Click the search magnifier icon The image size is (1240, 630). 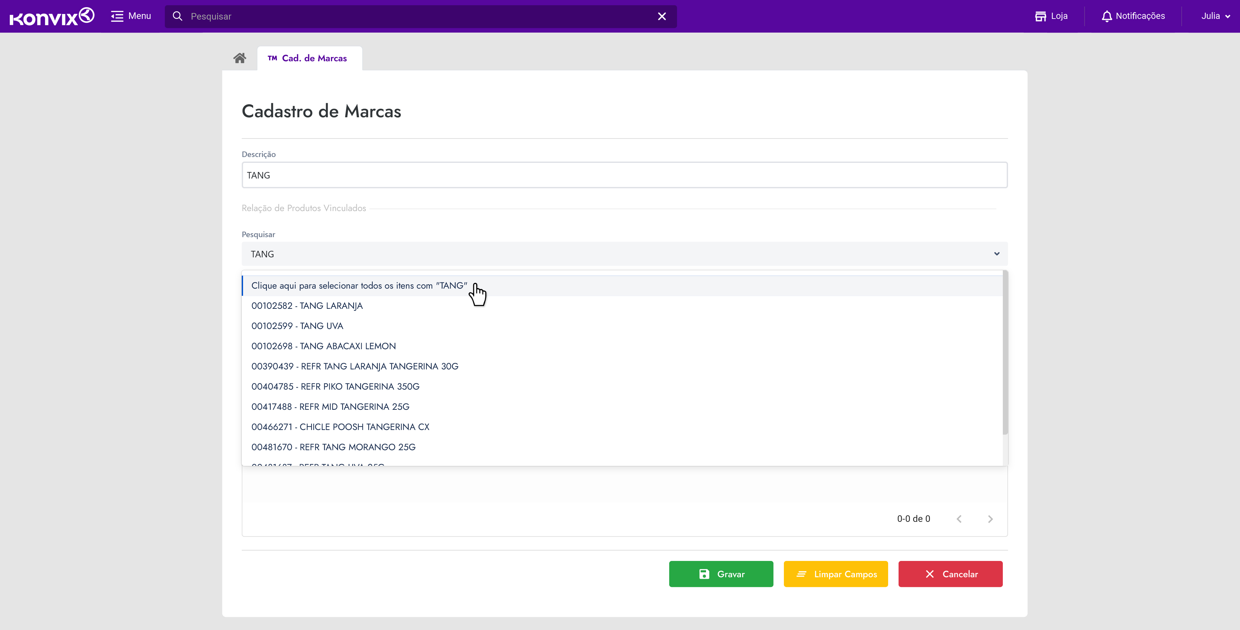click(177, 16)
